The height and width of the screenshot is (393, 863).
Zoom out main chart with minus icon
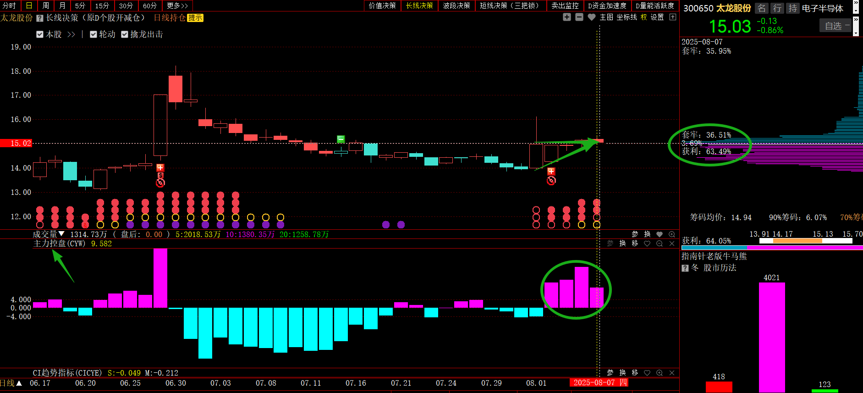579,17
